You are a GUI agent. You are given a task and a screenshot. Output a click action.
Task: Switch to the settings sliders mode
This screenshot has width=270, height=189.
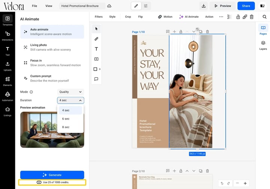click(x=145, y=6)
